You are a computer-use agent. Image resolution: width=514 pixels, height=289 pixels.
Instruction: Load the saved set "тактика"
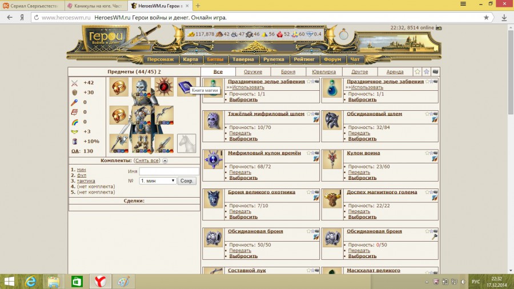(x=86, y=181)
